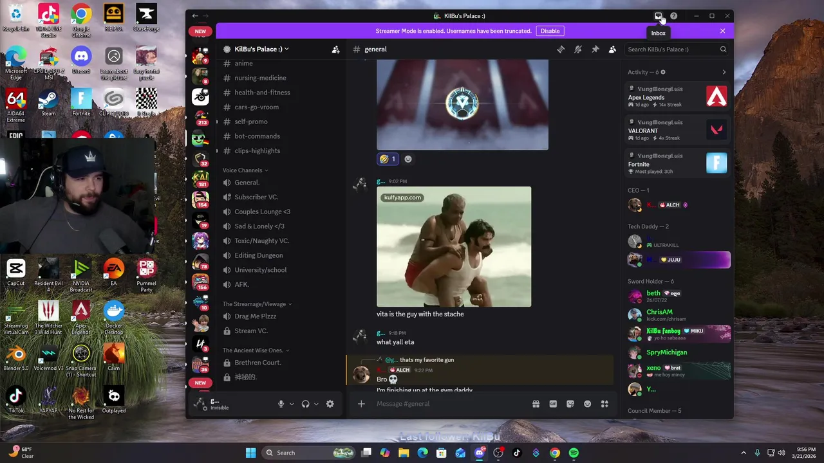Open the Help question mark icon
Viewport: 824px width, 463px height.
point(673,16)
